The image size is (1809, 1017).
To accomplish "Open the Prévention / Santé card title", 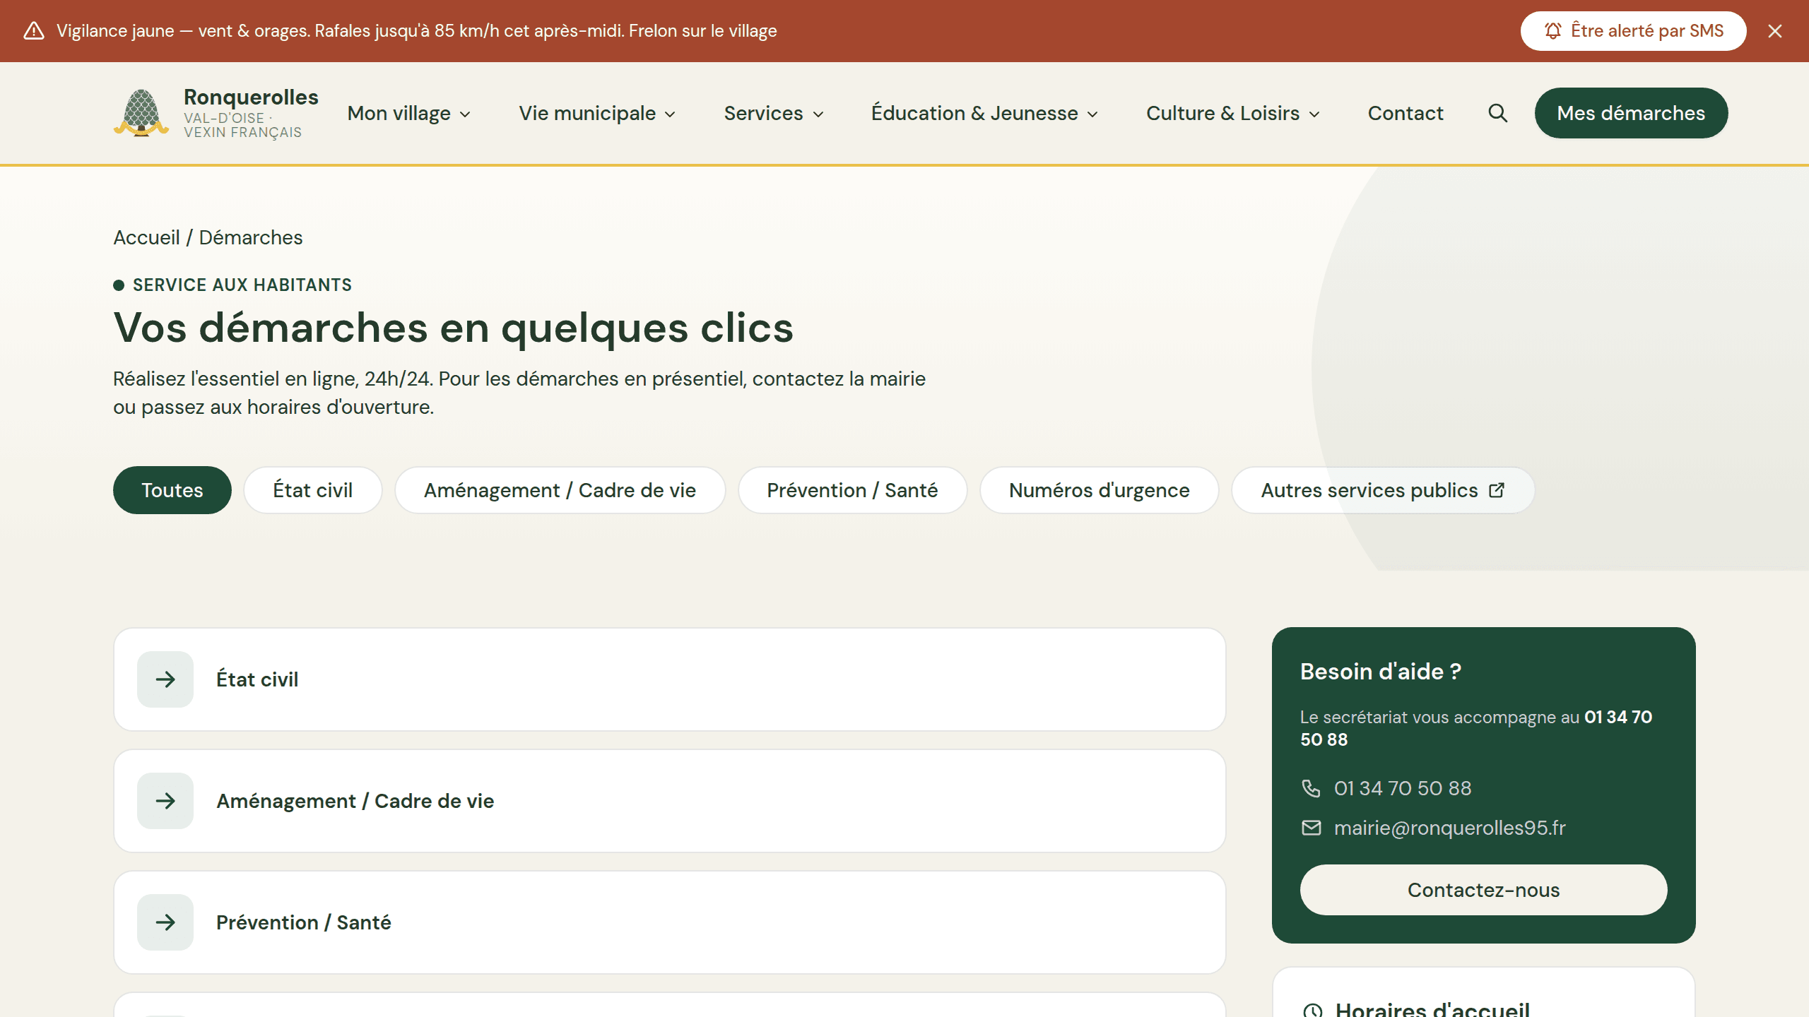I will point(303,922).
